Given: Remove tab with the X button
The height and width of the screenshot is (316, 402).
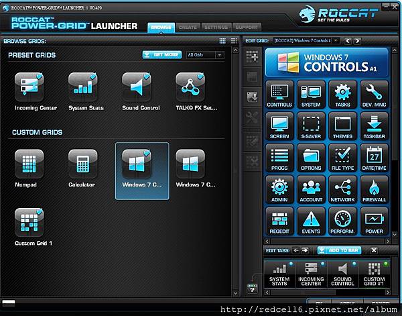Looking at the screenshot, I should tap(374, 250).
